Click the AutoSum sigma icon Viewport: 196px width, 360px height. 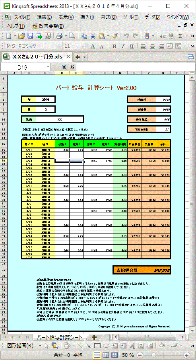tap(180, 36)
